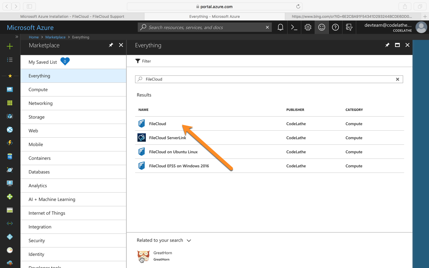
Task: Open the help question mark menu
Action: [x=335, y=27]
